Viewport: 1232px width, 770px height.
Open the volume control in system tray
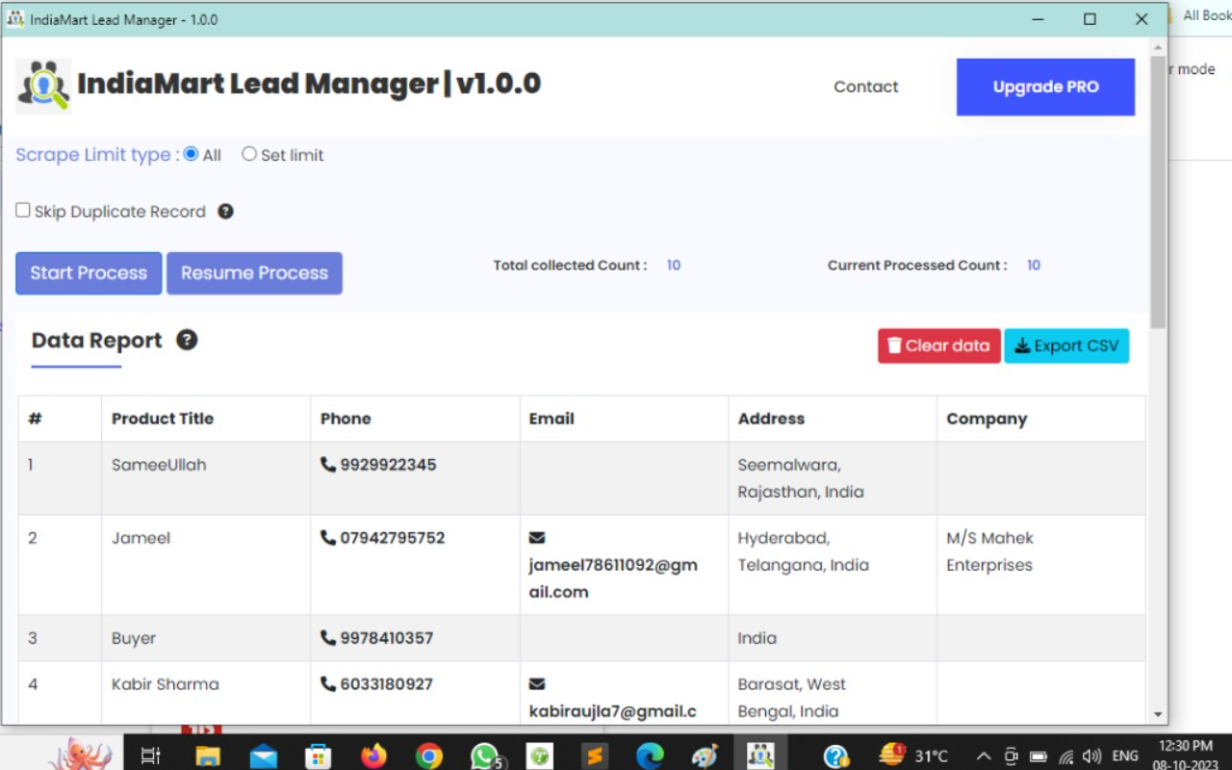coord(1091,757)
